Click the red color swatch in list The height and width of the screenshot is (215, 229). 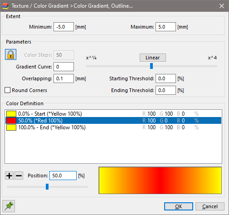pos(11,121)
